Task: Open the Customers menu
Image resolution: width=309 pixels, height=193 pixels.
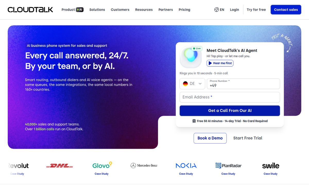Action: pos(120,10)
